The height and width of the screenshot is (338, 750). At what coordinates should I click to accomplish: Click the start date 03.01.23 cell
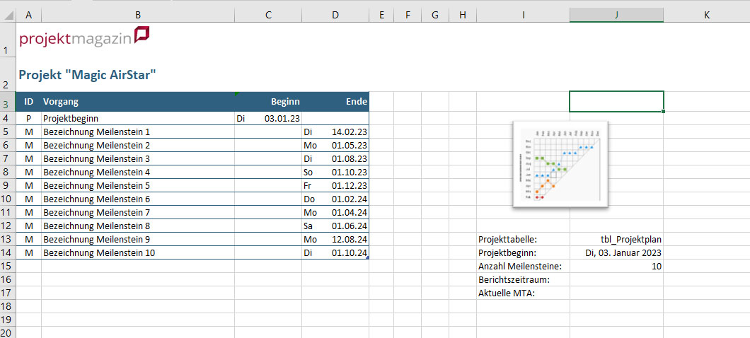click(268, 119)
